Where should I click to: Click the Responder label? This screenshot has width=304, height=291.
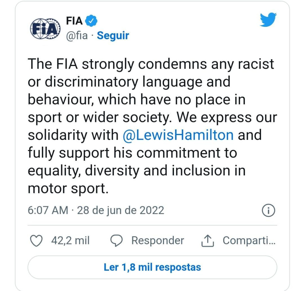pos(158,240)
